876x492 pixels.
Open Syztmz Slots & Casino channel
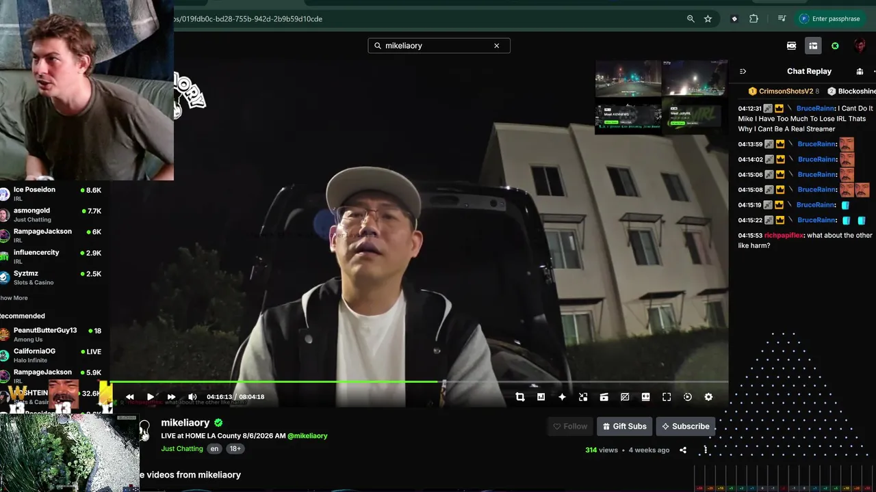(x=51, y=277)
